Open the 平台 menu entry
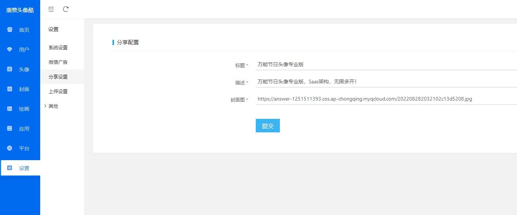Screen dimensions: 517x215 [20, 148]
